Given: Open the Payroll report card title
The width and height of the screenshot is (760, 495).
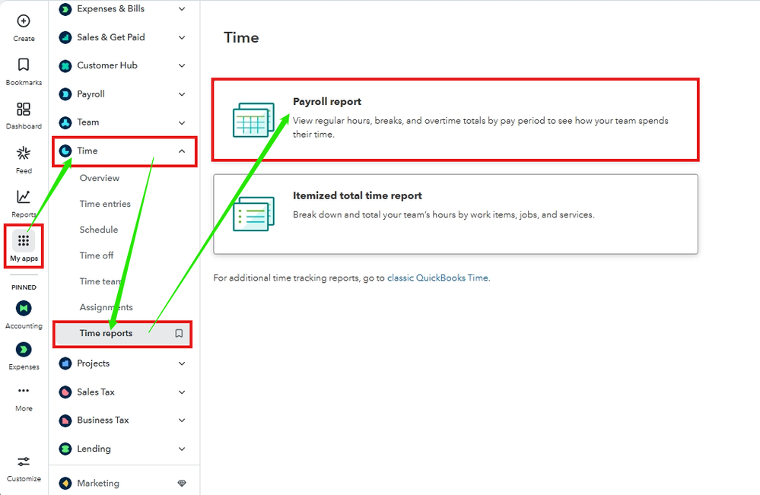Looking at the screenshot, I should pos(327,102).
